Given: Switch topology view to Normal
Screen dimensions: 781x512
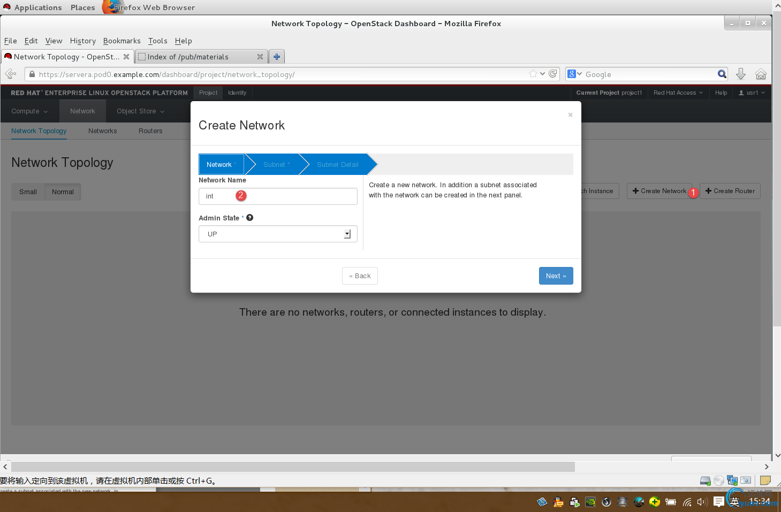Looking at the screenshot, I should click(x=63, y=192).
